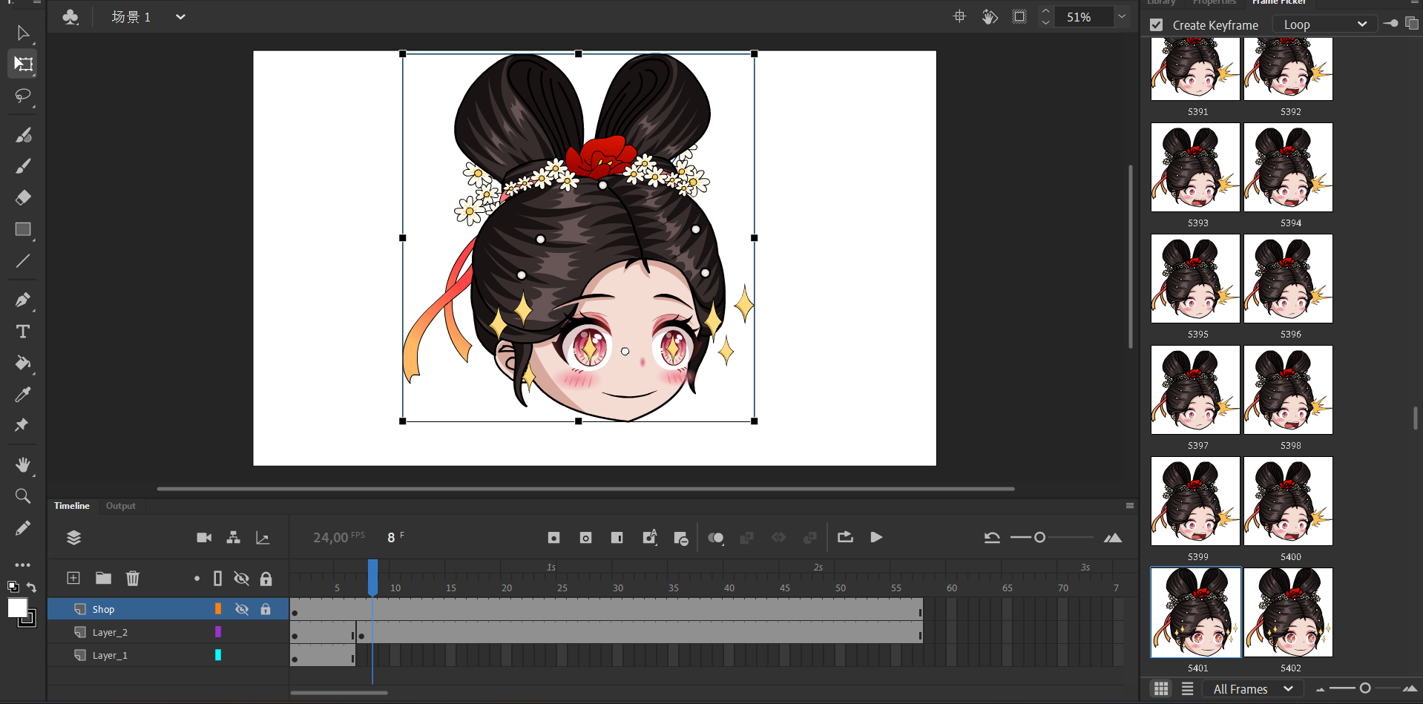Viewport: 1423px width, 704px height.
Task: Select the Zoom magnifier tool
Action: coord(23,496)
